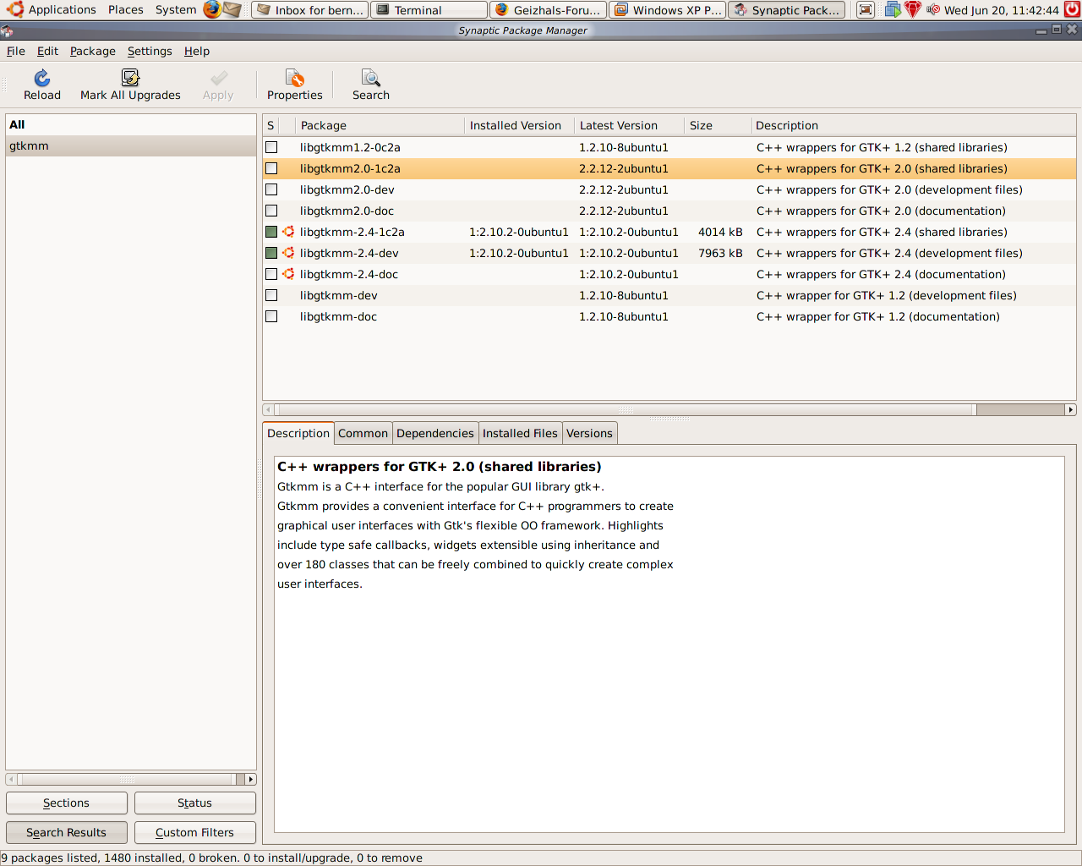This screenshot has width=1082, height=866.
Task: Click Ubuntu logo next to libgtkmm-2.4-1c2a
Action: coord(288,232)
